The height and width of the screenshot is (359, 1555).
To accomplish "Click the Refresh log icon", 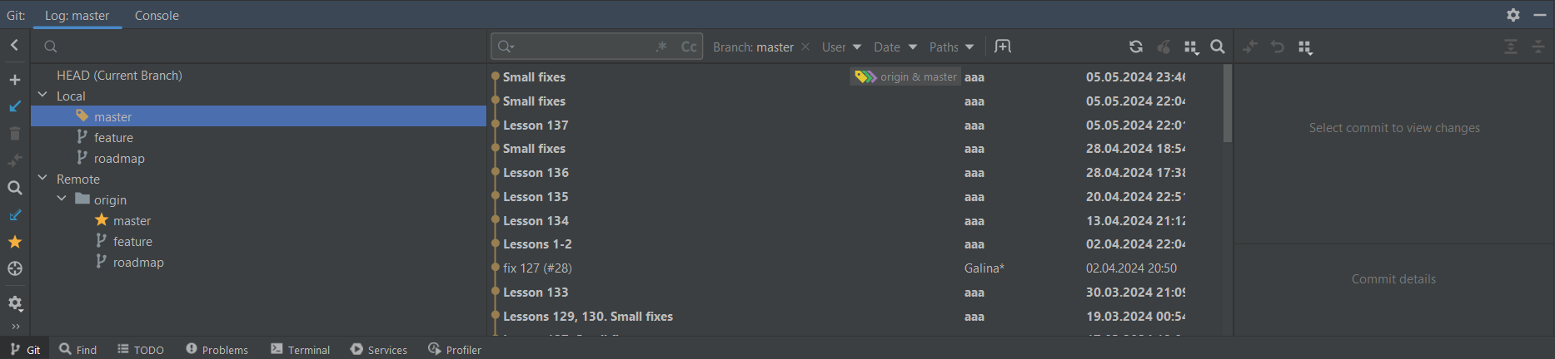I will (x=1135, y=47).
